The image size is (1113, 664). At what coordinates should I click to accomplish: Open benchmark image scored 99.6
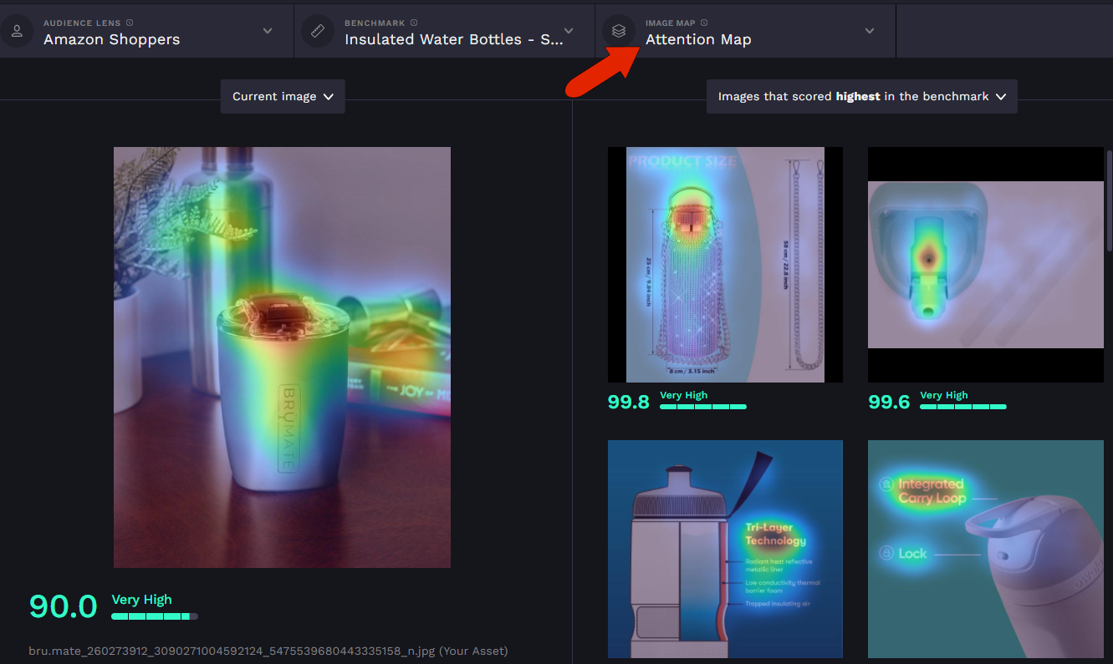tap(986, 265)
